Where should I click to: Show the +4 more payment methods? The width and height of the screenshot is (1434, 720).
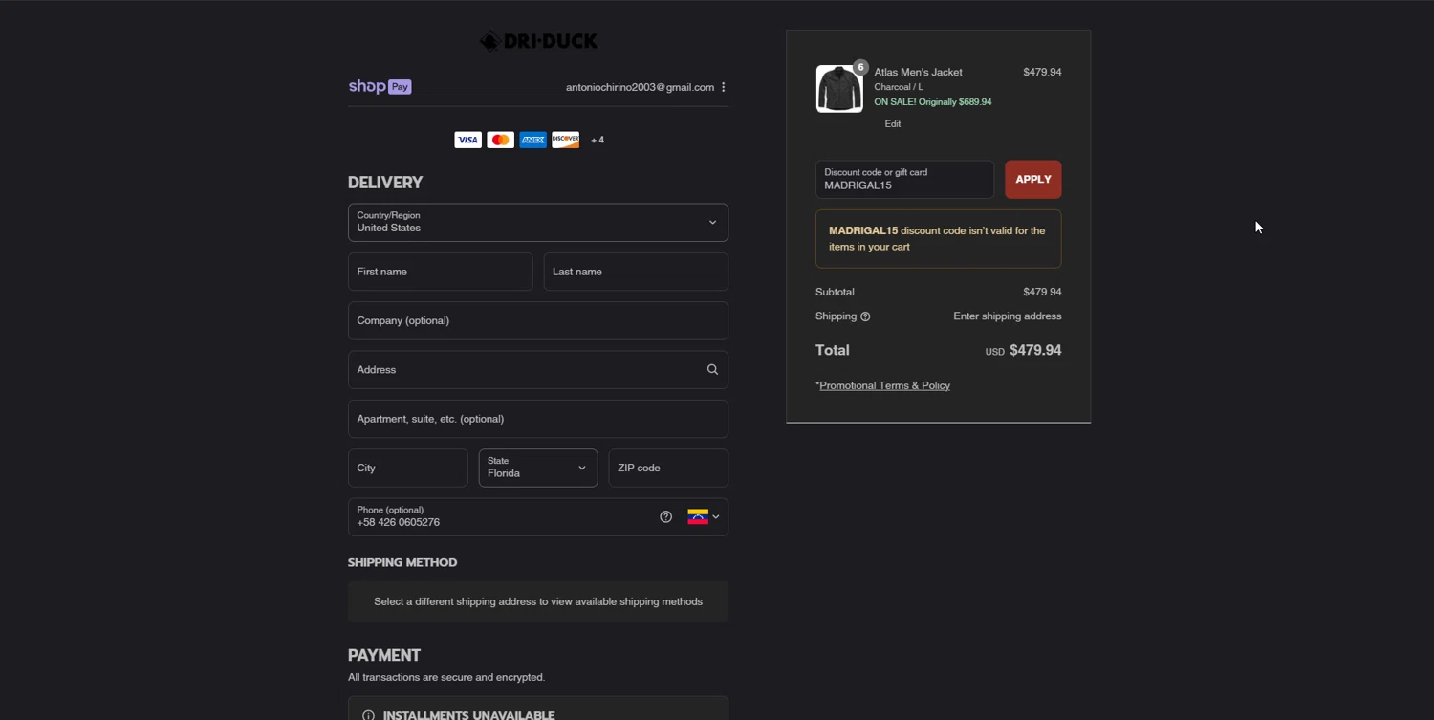coord(597,140)
